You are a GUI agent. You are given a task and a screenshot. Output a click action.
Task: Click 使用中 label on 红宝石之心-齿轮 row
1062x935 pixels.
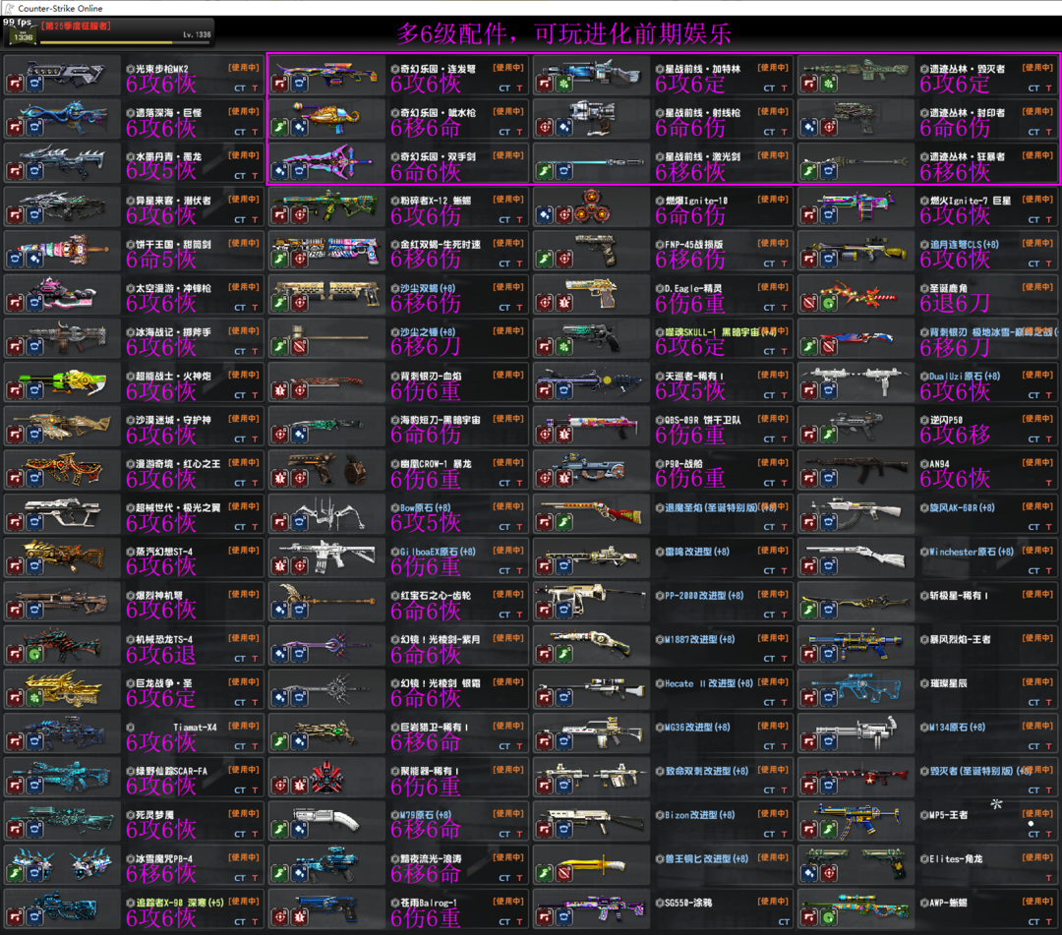pos(508,594)
